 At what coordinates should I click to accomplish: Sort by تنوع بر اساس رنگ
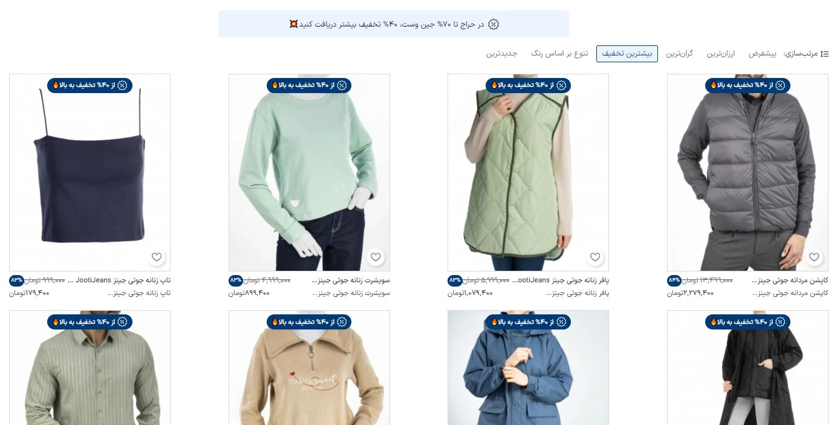click(x=559, y=54)
